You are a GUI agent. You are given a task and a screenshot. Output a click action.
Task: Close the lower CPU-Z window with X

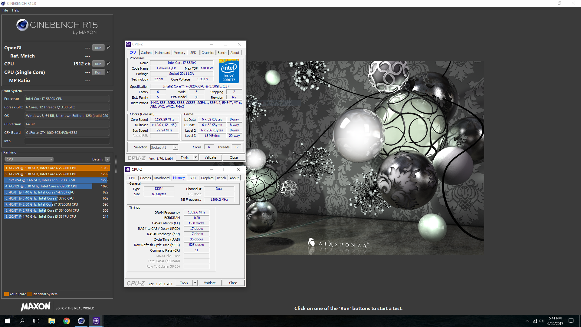[x=239, y=170]
